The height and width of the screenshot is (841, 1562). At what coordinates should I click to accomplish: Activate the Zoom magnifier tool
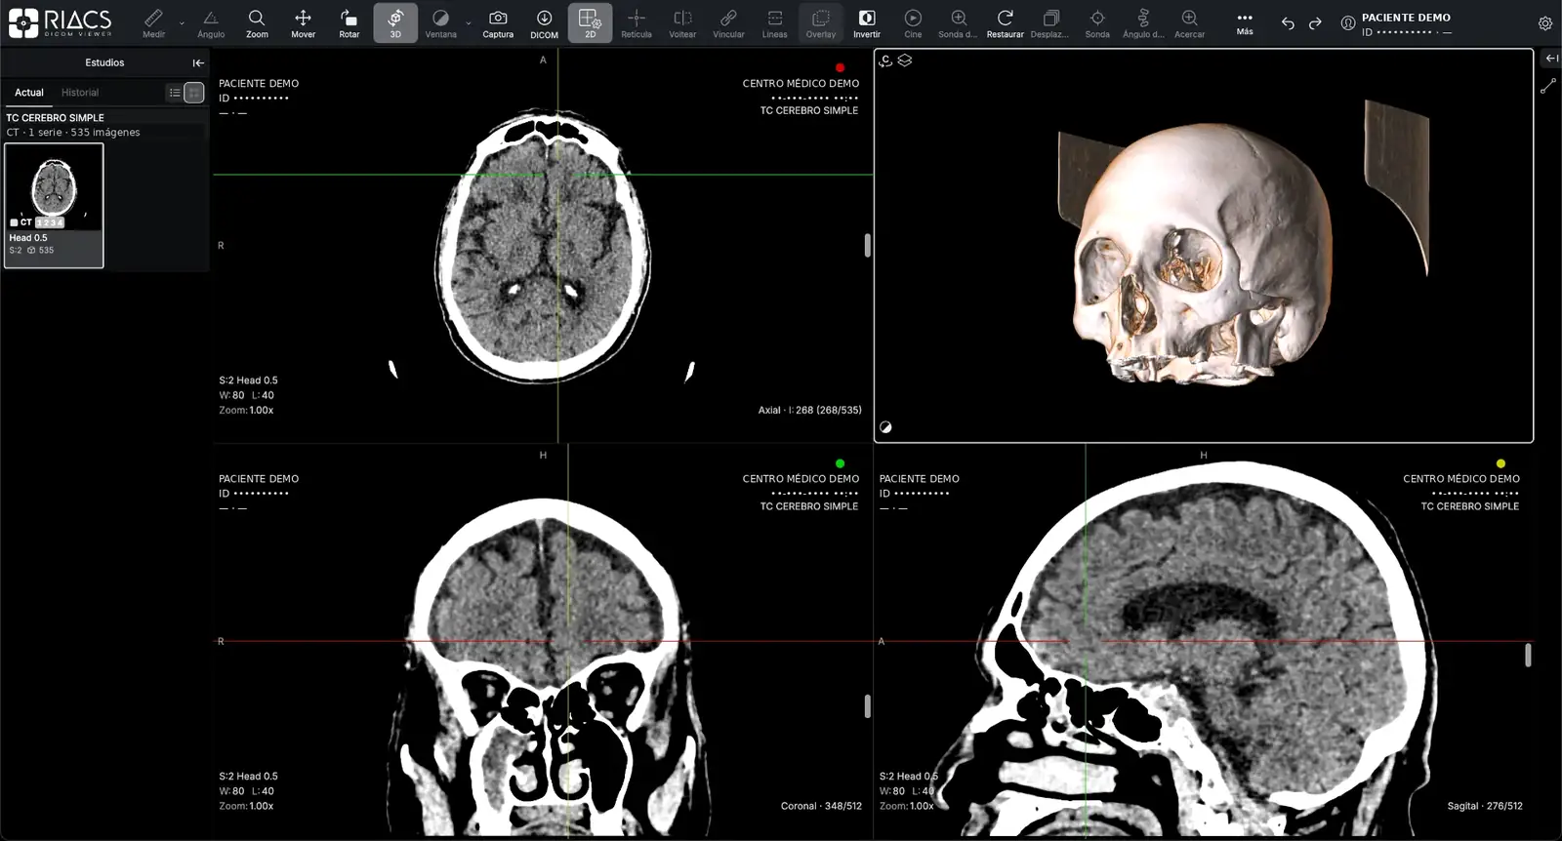tap(257, 22)
